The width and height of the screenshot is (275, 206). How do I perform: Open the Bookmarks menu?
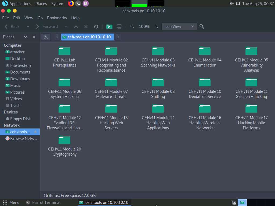(x=57, y=18)
